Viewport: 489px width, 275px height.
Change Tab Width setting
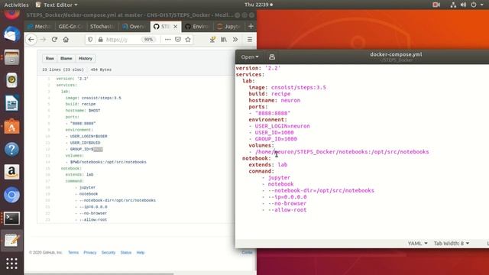[452, 243]
